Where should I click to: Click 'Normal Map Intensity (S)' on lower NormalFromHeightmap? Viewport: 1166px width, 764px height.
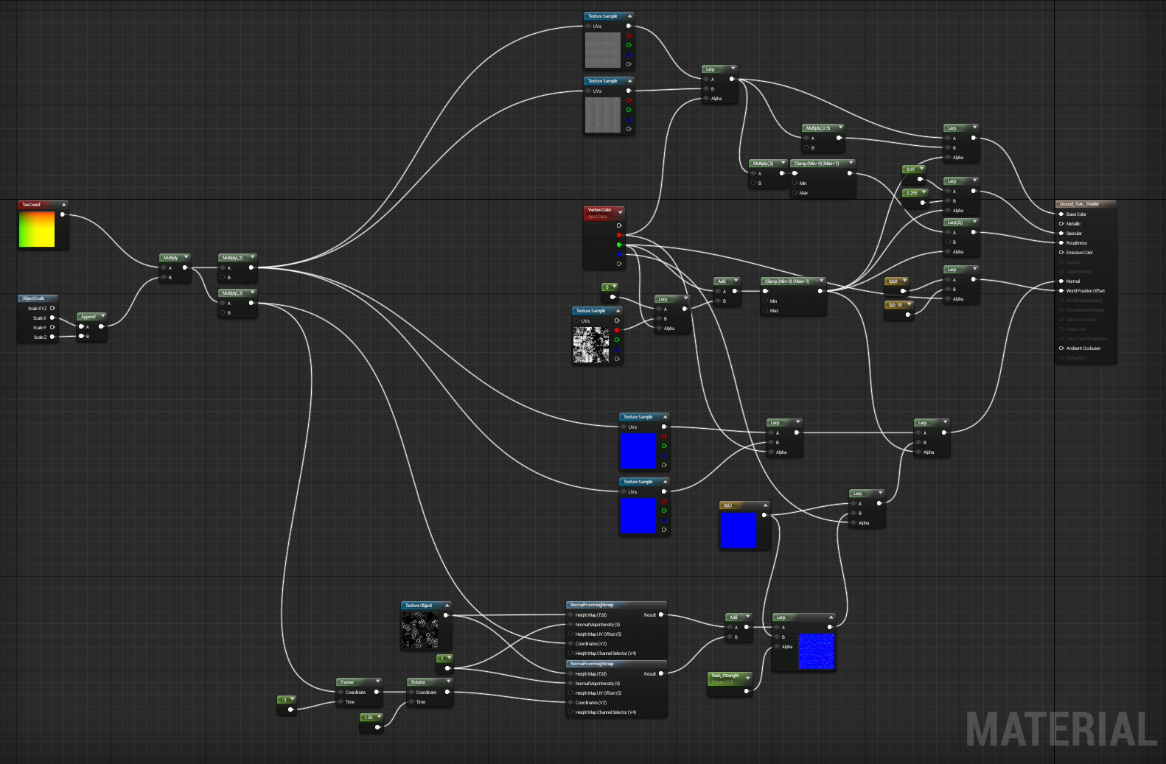click(x=598, y=684)
